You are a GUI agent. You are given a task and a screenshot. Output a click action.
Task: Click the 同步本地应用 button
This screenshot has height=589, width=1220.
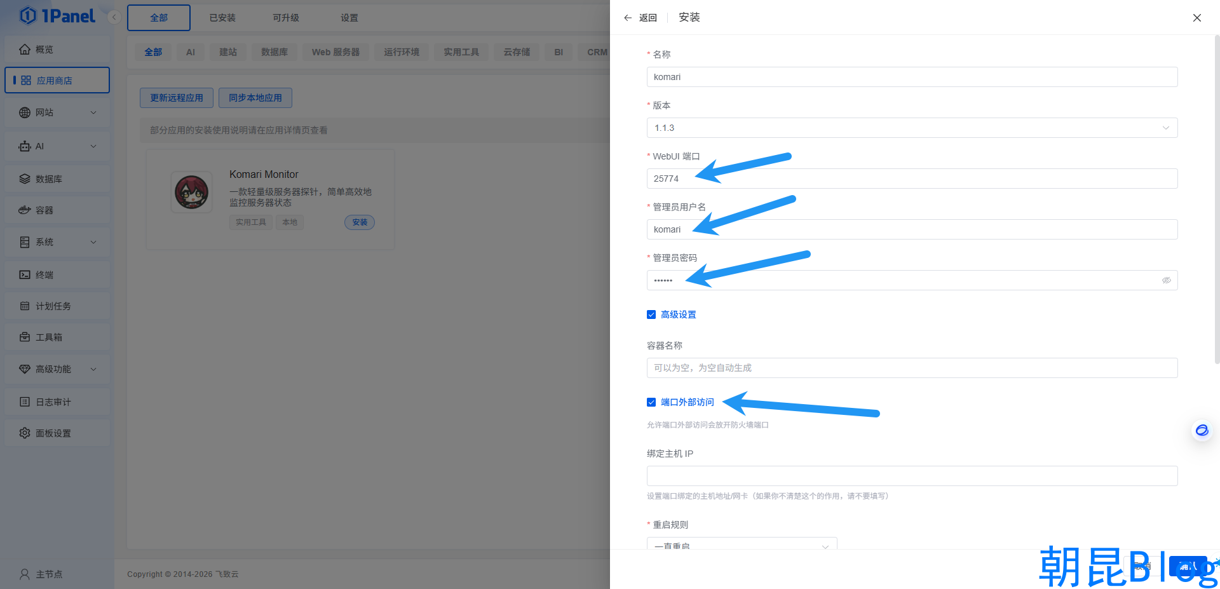pos(255,98)
